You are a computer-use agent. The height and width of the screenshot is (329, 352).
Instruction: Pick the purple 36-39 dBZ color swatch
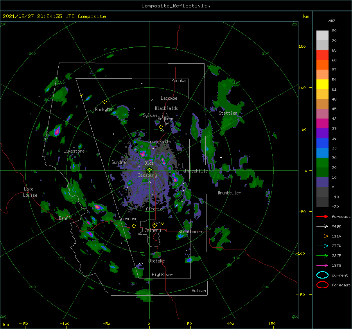[322, 133]
